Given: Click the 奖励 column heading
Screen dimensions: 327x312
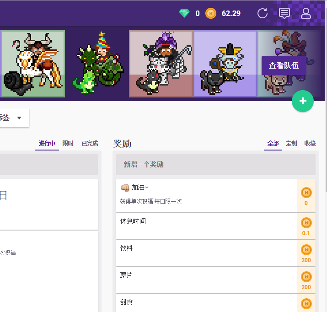Looking at the screenshot, I should coord(122,144).
